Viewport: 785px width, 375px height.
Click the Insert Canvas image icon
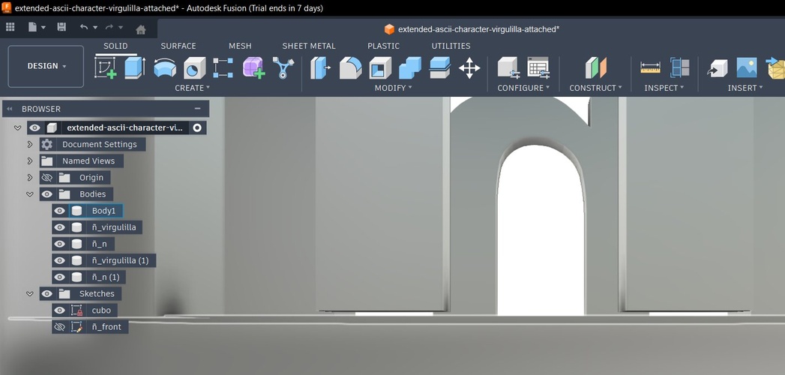747,67
